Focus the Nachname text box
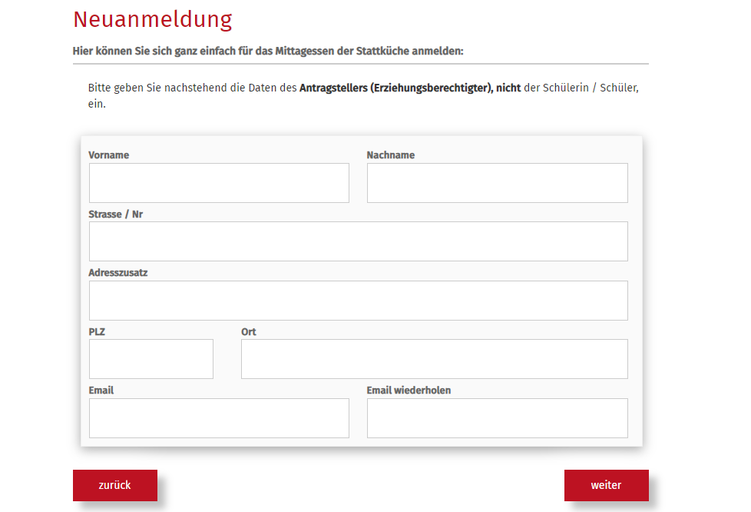This screenshot has height=512, width=751. tap(497, 183)
